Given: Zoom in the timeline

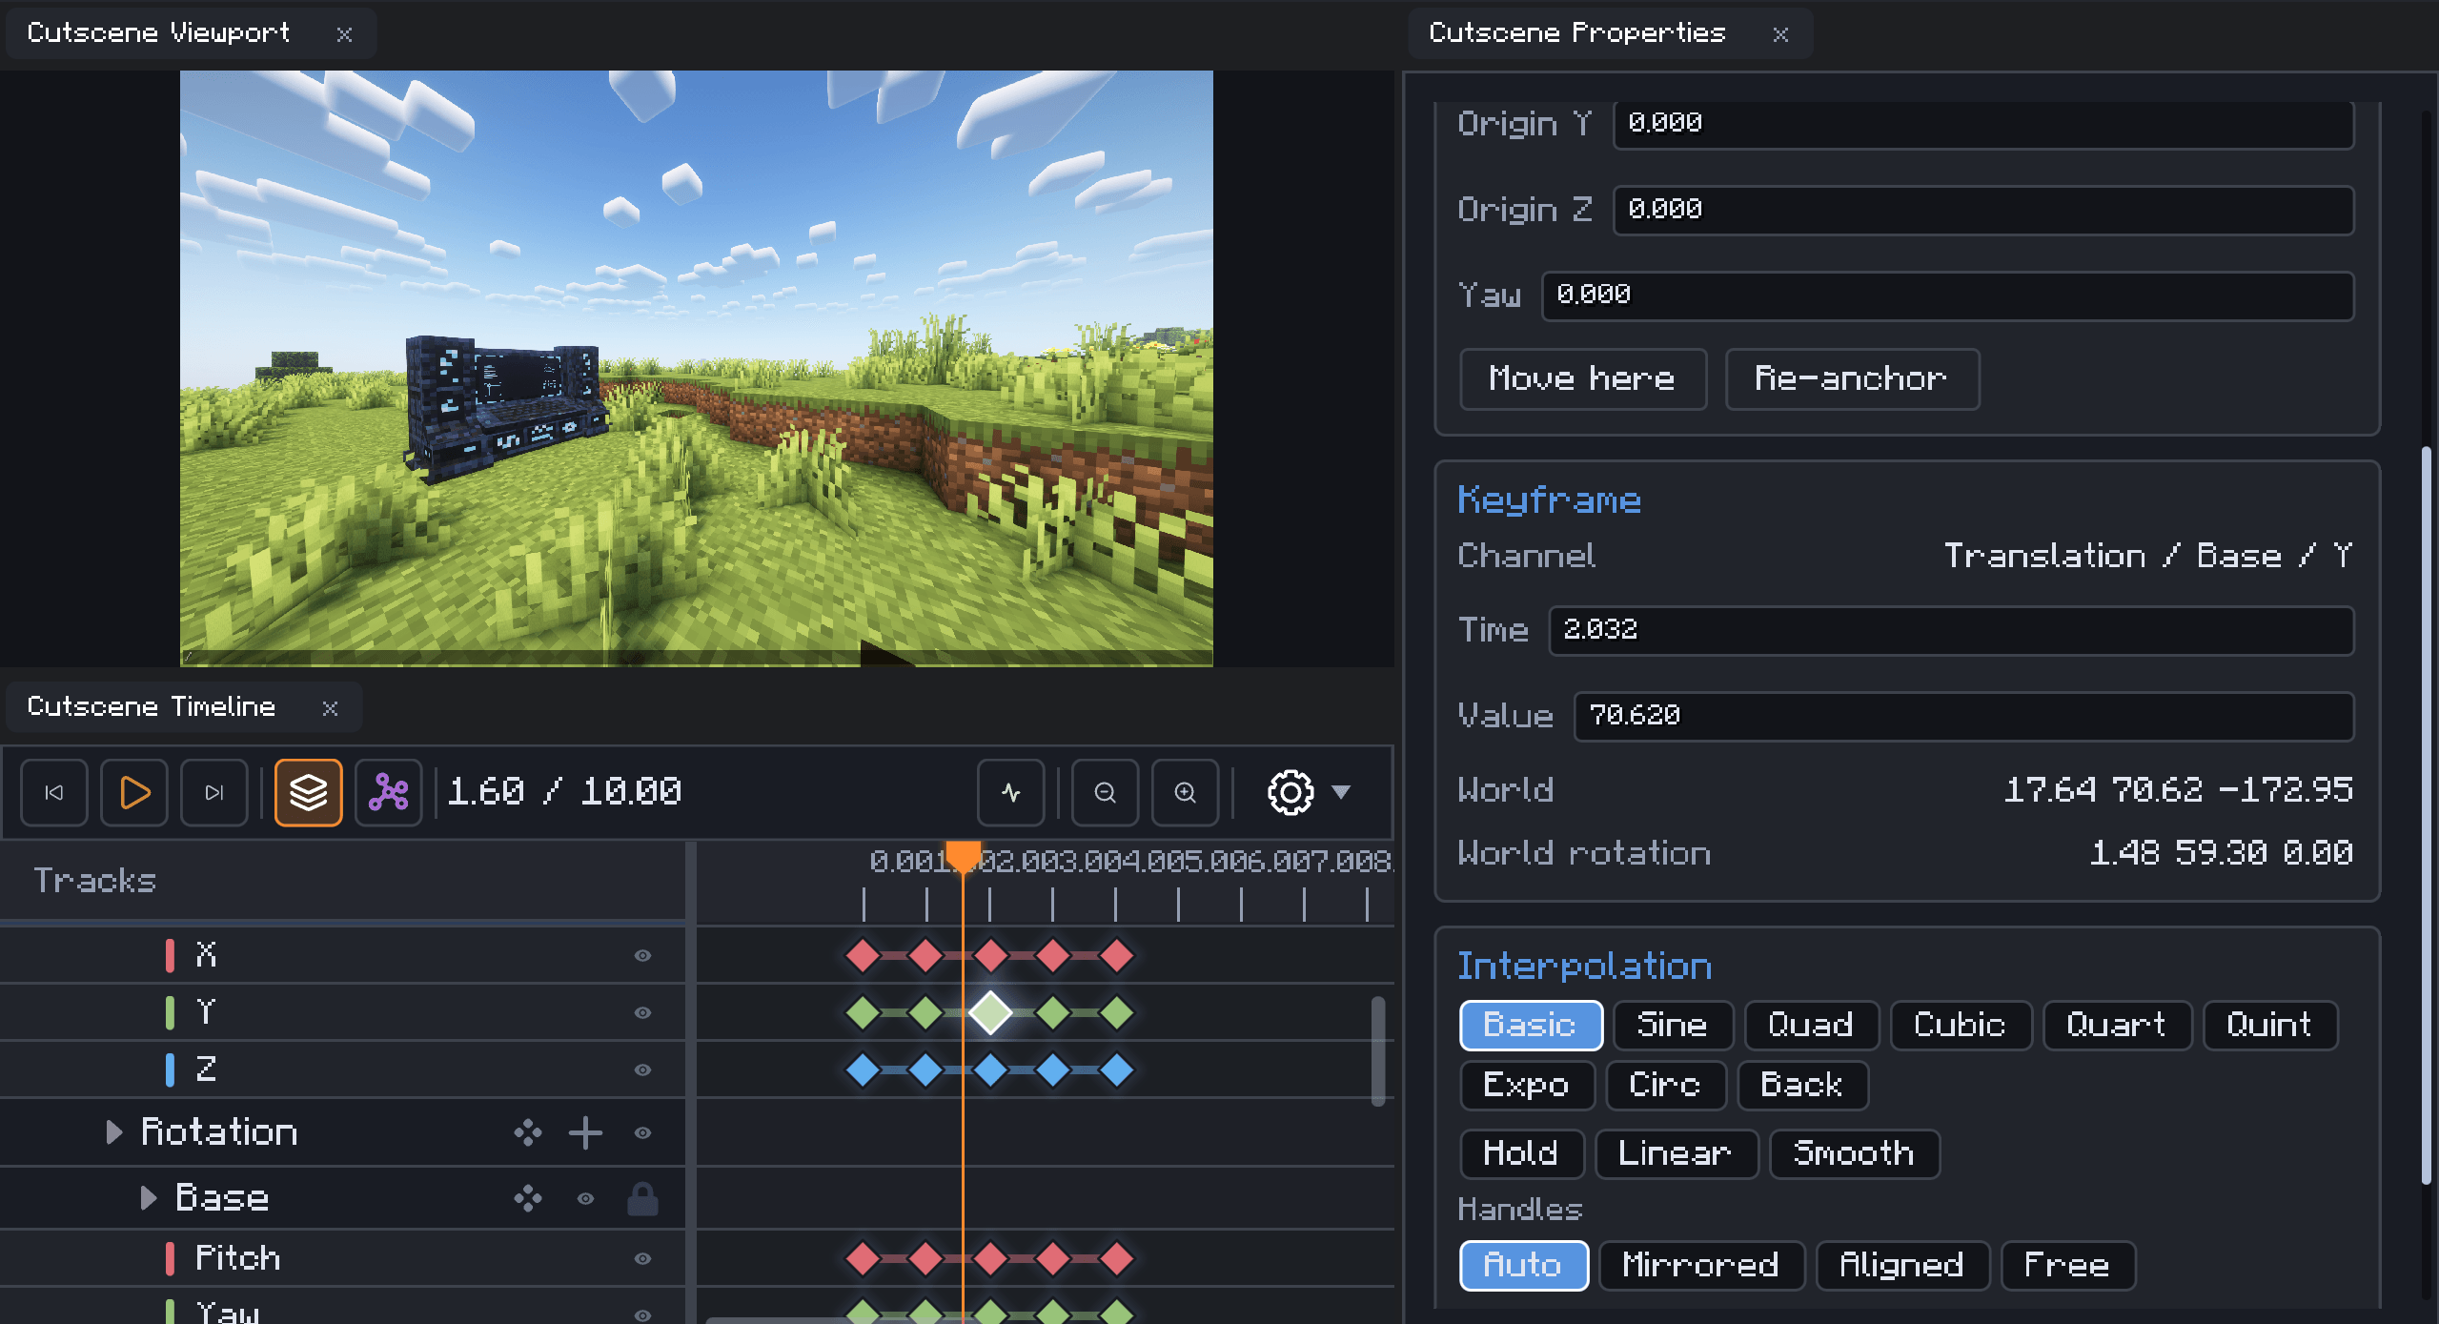Looking at the screenshot, I should [x=1185, y=792].
